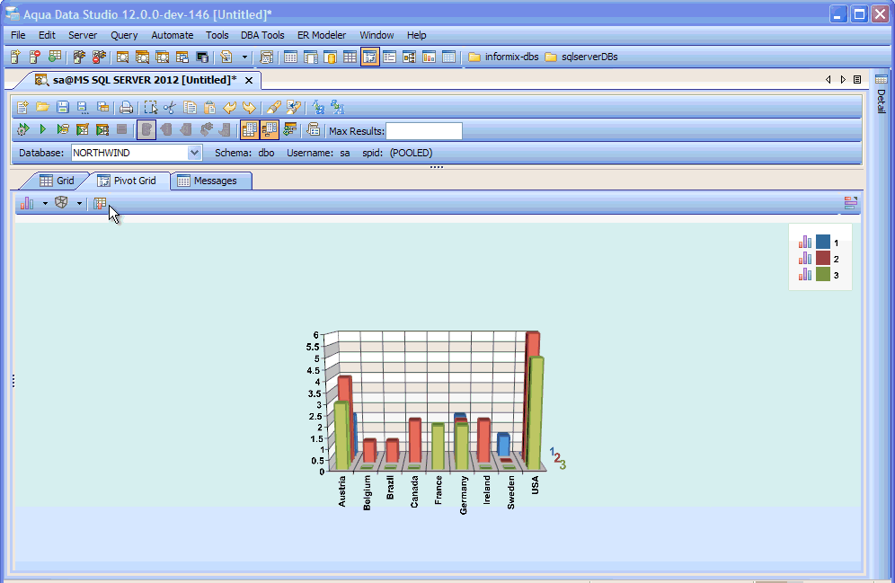The width and height of the screenshot is (895, 583).
Task: Open the Automate menu
Action: pyautogui.click(x=173, y=35)
